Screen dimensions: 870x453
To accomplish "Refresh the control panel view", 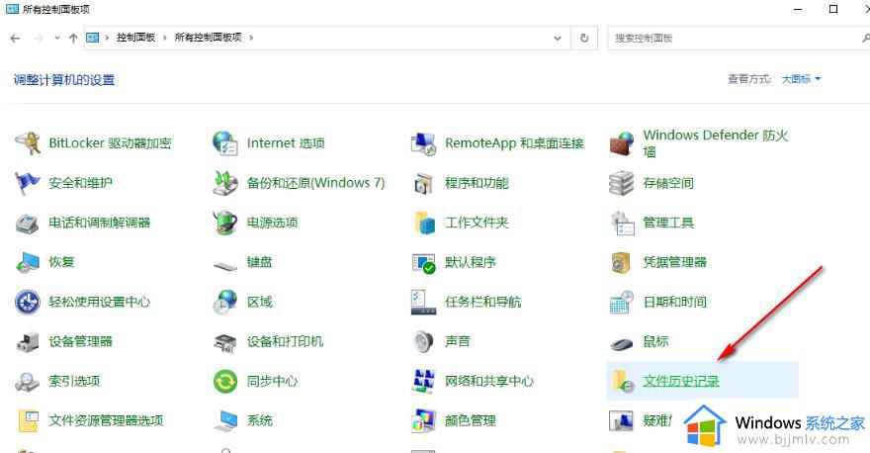I will click(x=584, y=39).
